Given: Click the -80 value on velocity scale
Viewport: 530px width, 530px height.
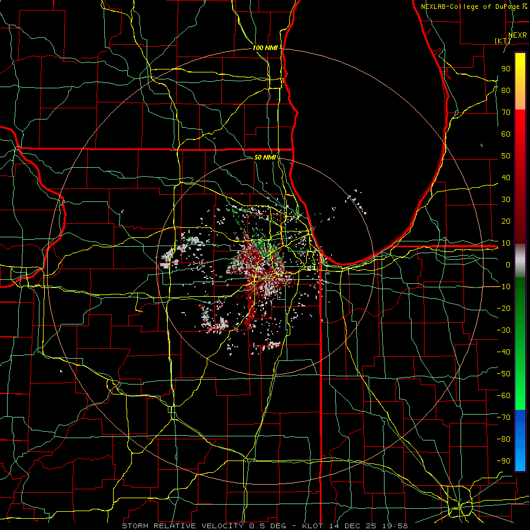Looking at the screenshot, I should coord(503,439).
